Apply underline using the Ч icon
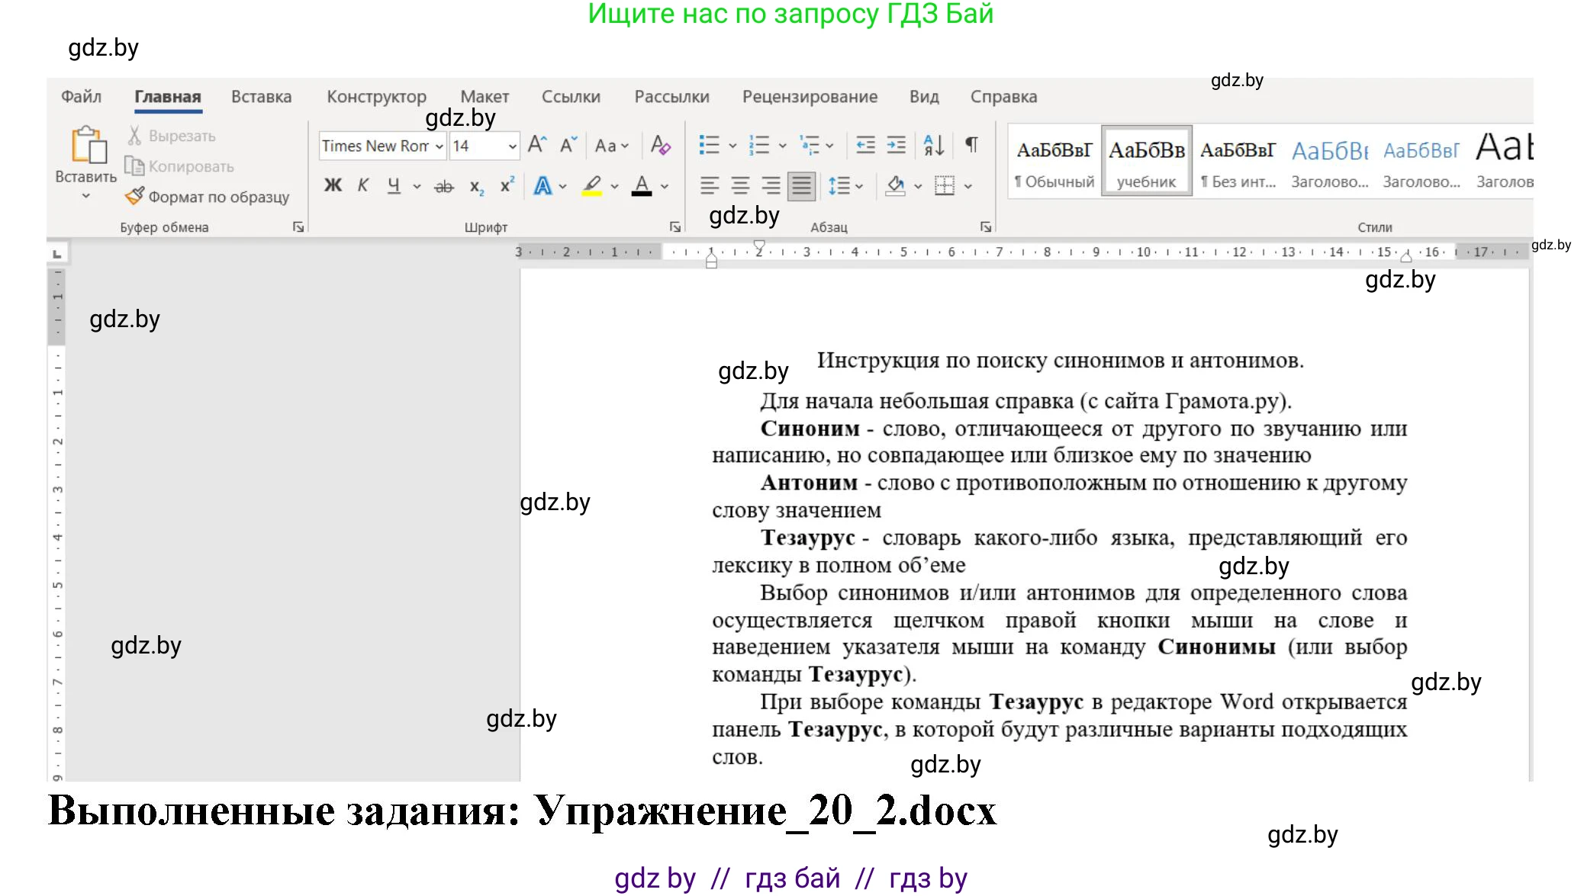This screenshot has width=1584, height=896. click(392, 185)
